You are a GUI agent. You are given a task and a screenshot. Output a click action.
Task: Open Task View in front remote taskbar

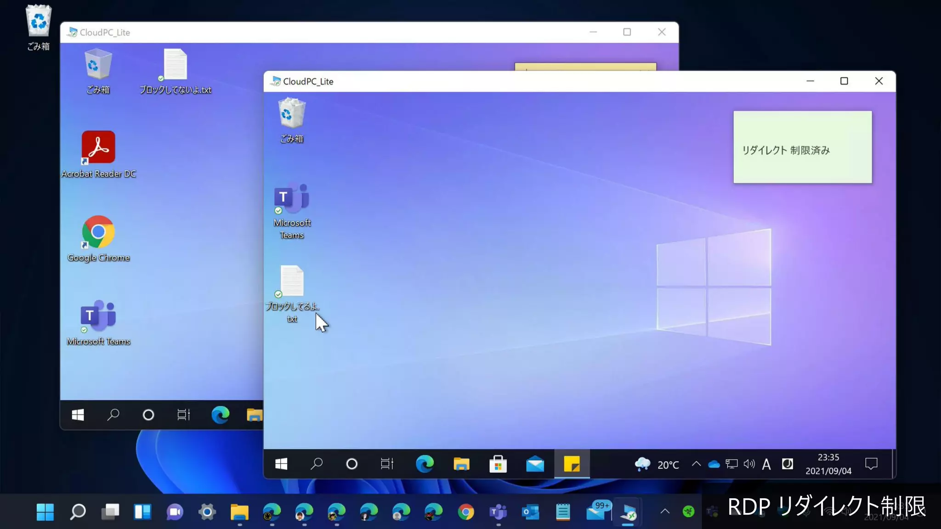click(387, 464)
